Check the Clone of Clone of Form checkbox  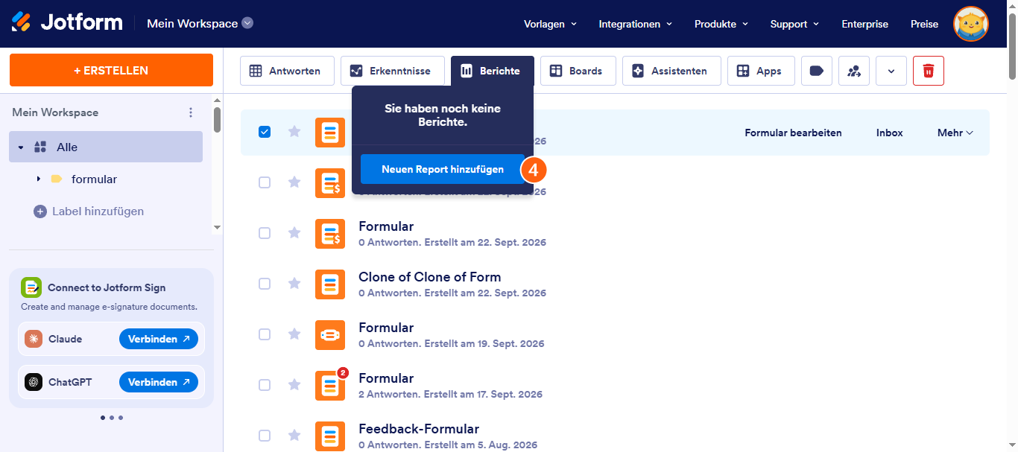coord(265,284)
